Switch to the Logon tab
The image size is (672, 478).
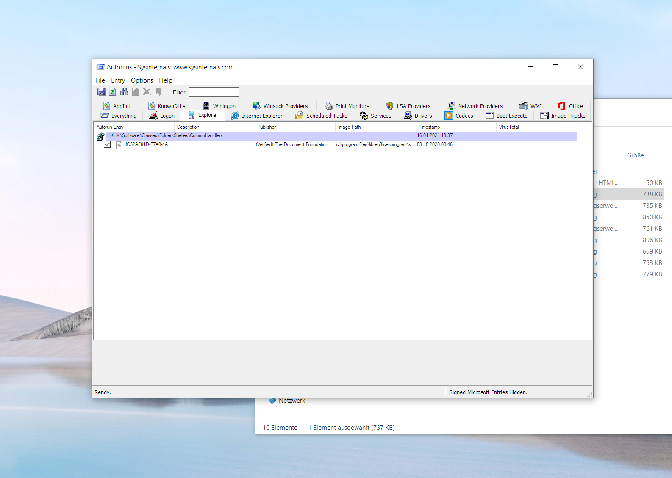162,116
